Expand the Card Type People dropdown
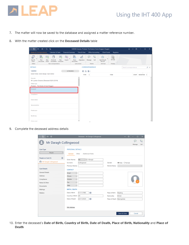189x245 pixels. coord(52,153)
